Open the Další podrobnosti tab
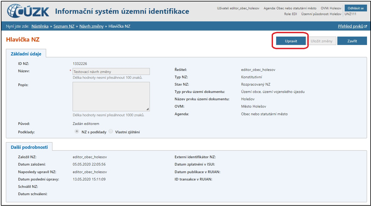 29,147
